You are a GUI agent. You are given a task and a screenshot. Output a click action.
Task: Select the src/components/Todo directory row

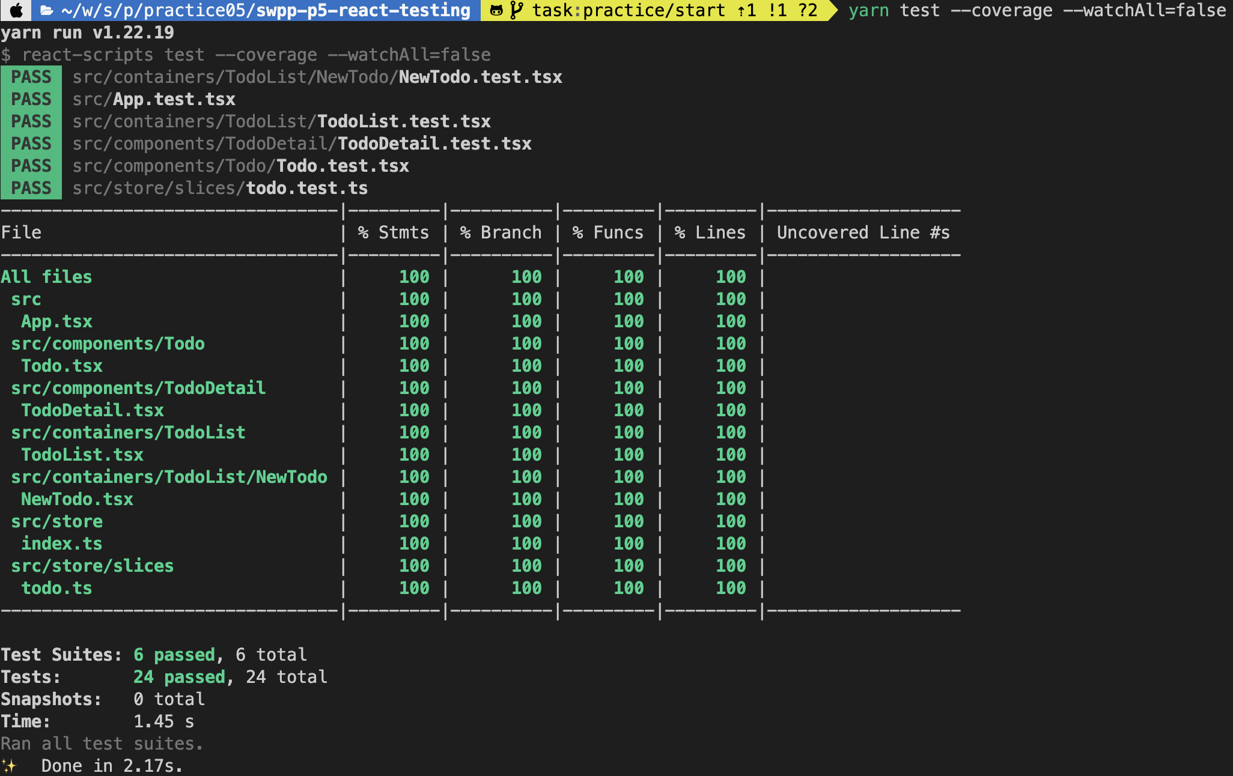pos(108,344)
